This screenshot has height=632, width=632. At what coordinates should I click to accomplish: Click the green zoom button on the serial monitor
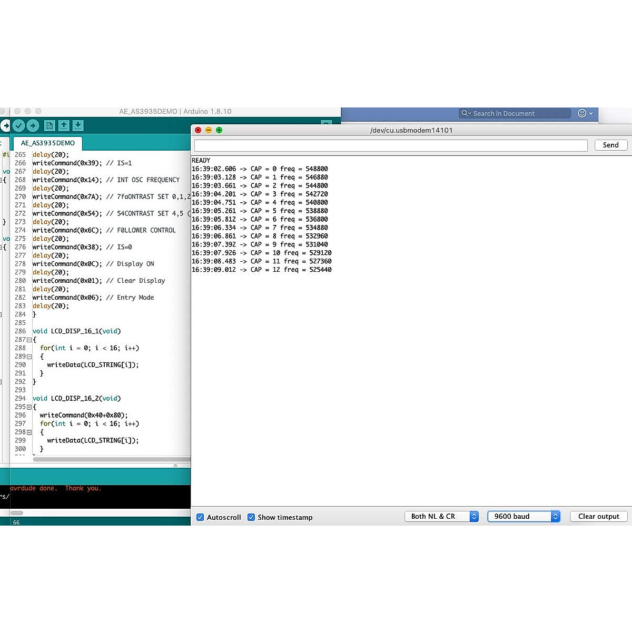coord(219,130)
